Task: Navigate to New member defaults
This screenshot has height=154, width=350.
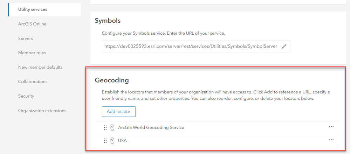Action: point(40,67)
